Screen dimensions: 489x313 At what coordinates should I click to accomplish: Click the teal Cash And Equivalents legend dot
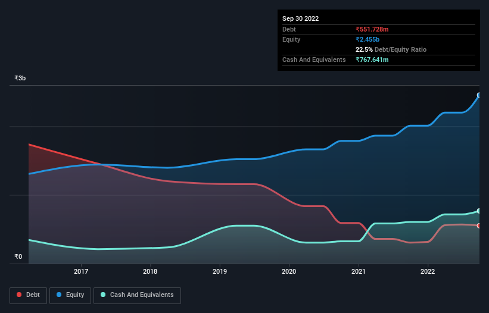(x=103, y=295)
